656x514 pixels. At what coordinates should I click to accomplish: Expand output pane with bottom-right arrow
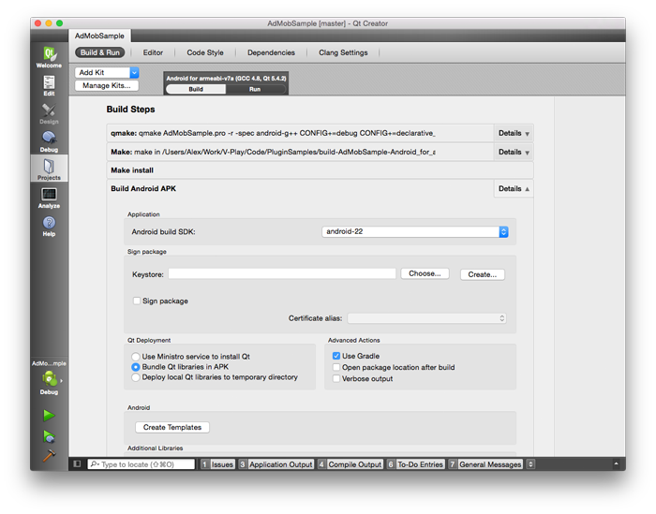[616, 463]
